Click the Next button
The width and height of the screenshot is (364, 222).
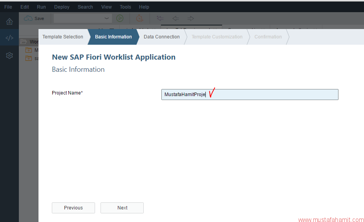pyautogui.click(x=122, y=208)
